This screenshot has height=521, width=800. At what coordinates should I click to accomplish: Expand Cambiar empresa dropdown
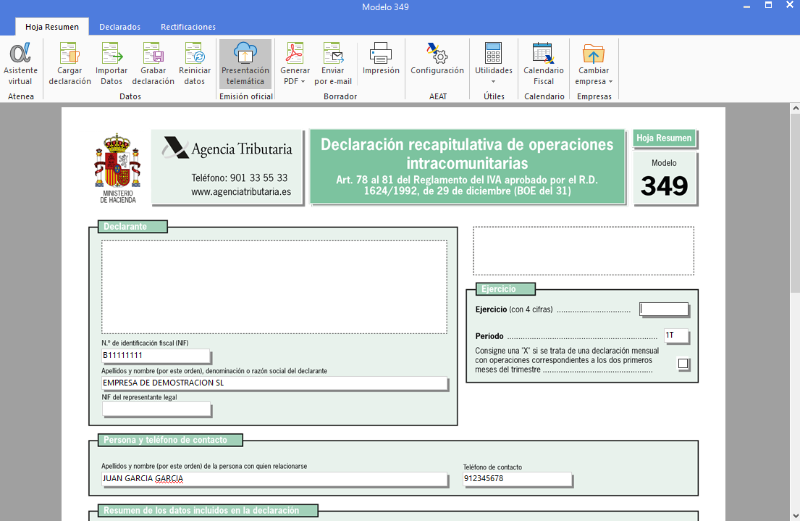(594, 63)
